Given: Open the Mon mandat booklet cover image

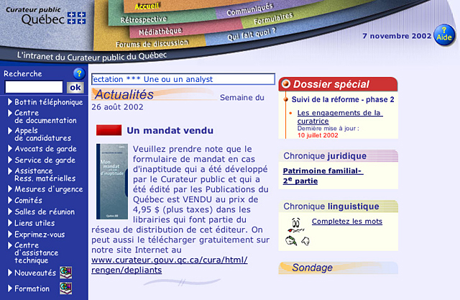Looking at the screenshot, I should pyautogui.click(x=112, y=181).
